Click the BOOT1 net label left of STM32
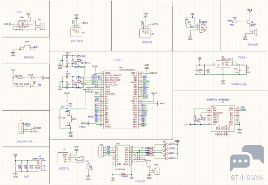Screen dimensions: 268x185 (x=91, y=117)
